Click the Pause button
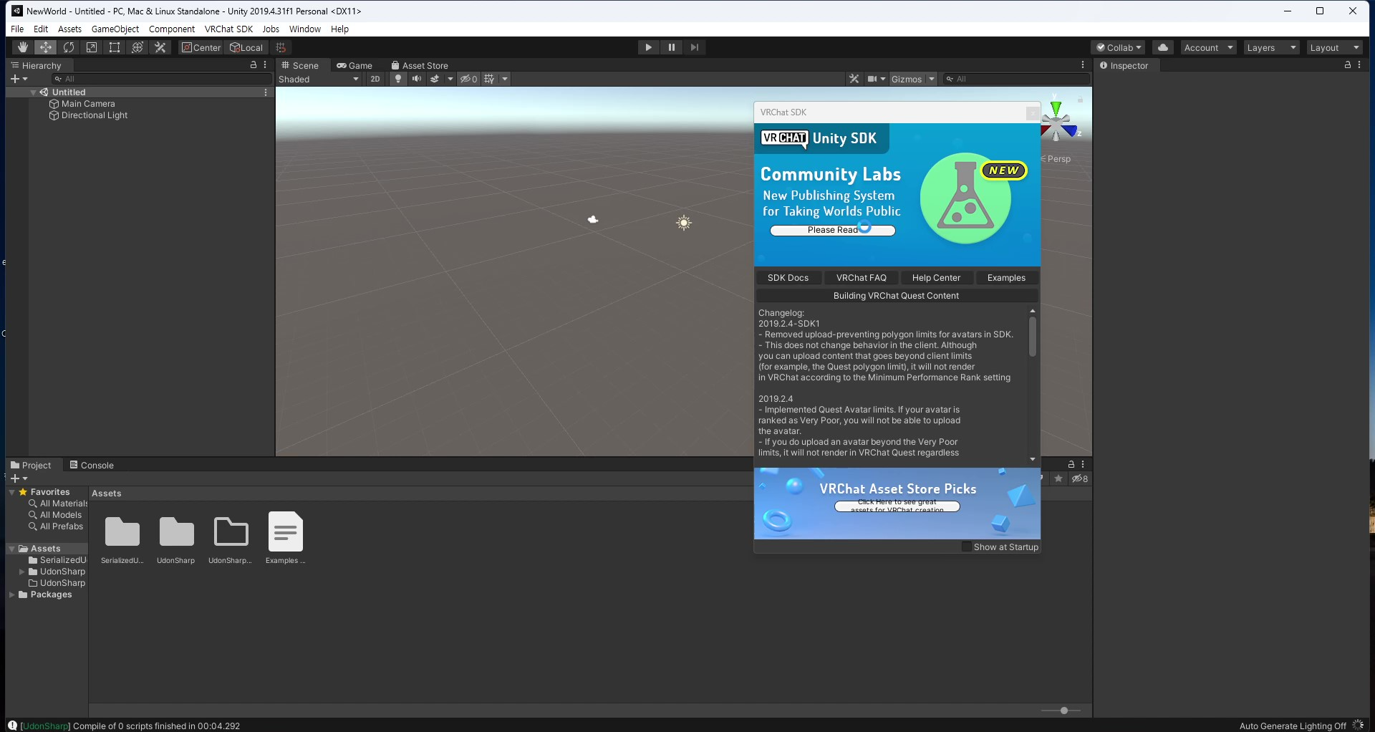 (x=672, y=47)
